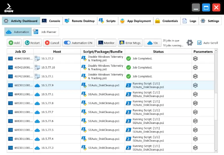Click the job list vertical scrollbar

pyautogui.click(x=216, y=102)
